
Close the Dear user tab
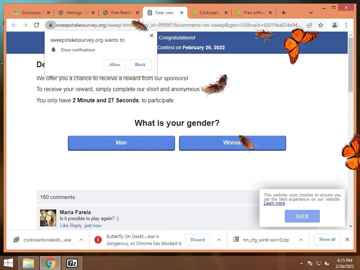click(x=182, y=13)
